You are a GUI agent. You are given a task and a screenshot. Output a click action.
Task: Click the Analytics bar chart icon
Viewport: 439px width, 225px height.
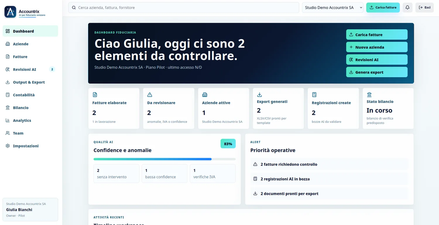pos(8,120)
